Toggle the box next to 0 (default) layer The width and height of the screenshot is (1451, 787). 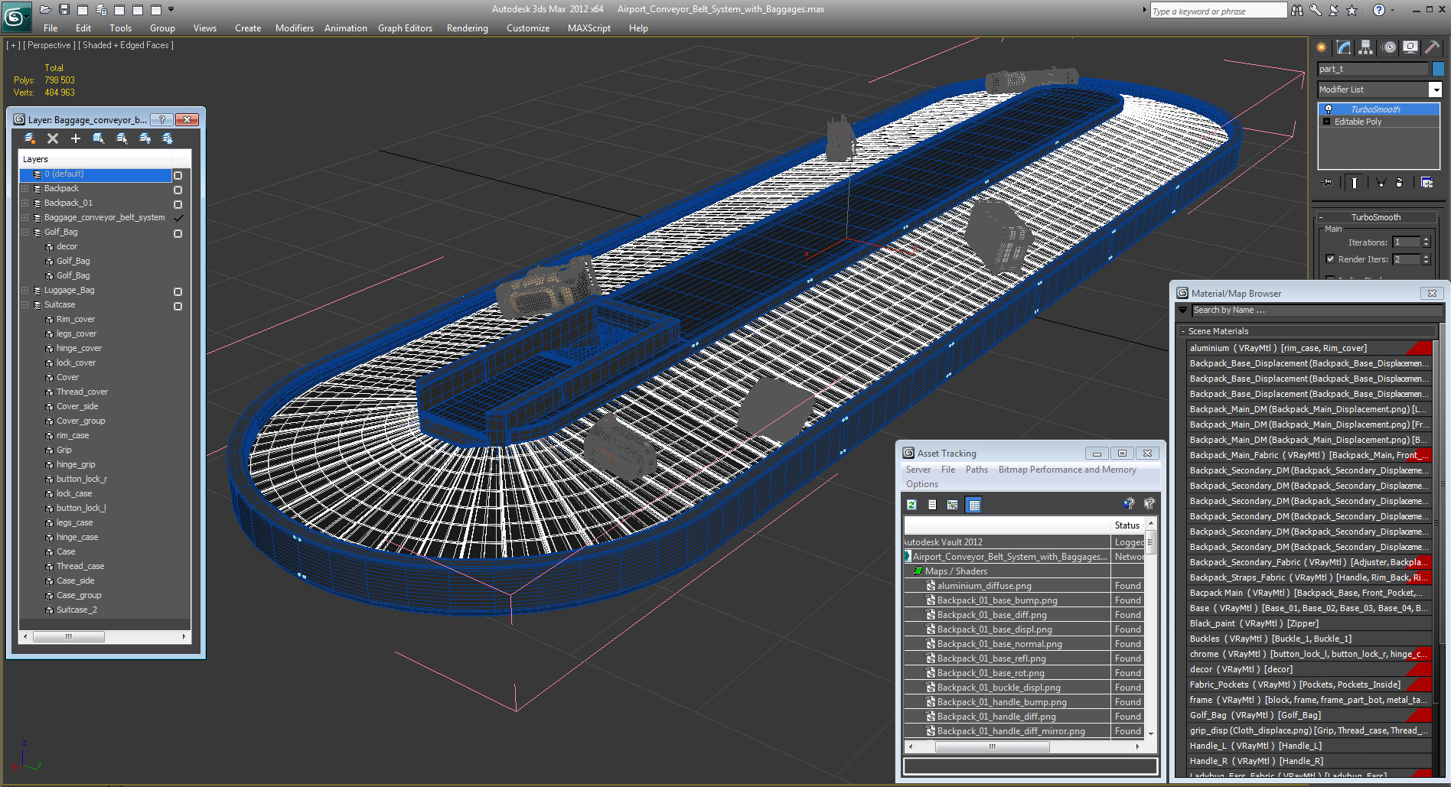[x=178, y=175]
